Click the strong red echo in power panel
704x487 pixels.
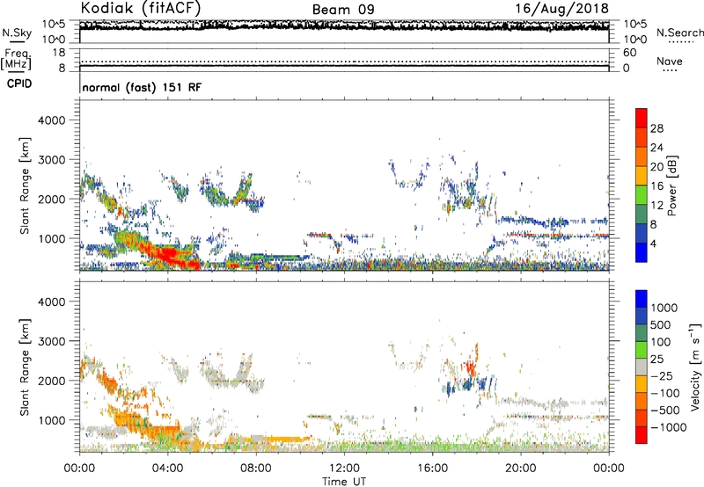click(168, 256)
